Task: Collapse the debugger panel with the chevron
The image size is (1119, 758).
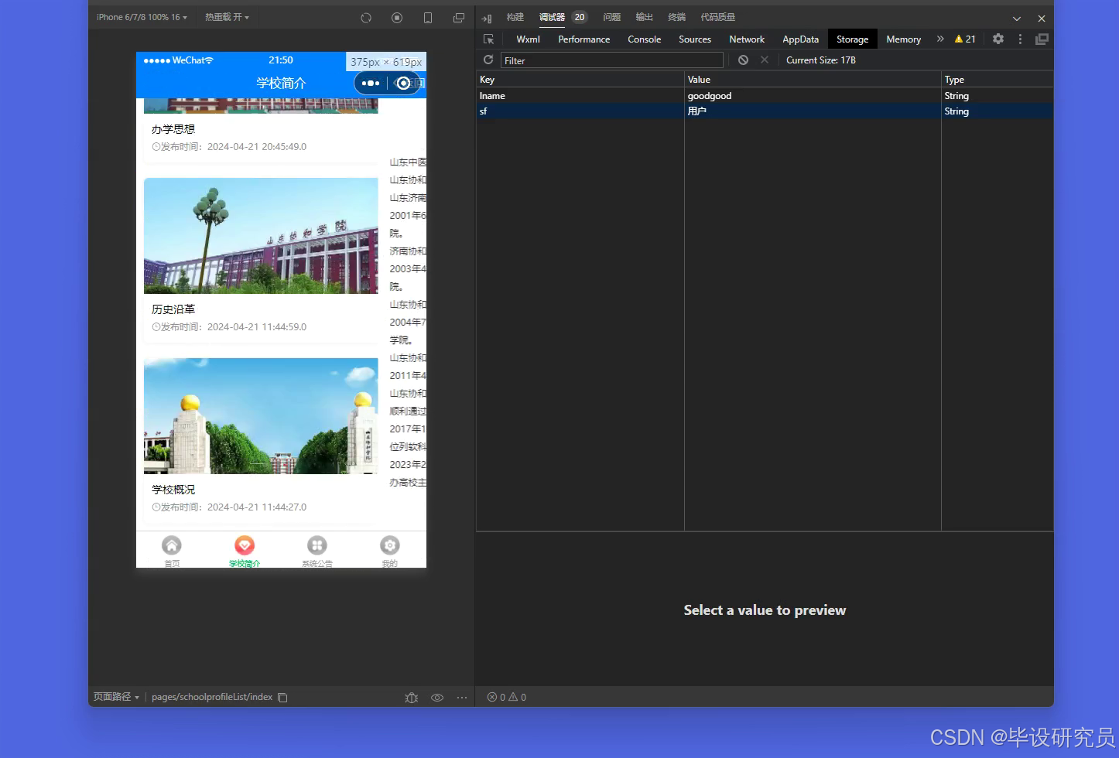Action: coord(1017,19)
